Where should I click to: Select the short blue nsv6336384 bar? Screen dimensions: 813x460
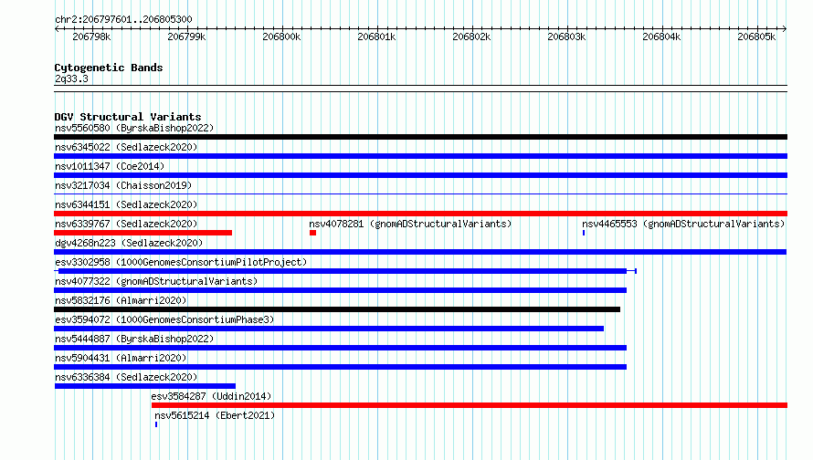click(x=145, y=386)
